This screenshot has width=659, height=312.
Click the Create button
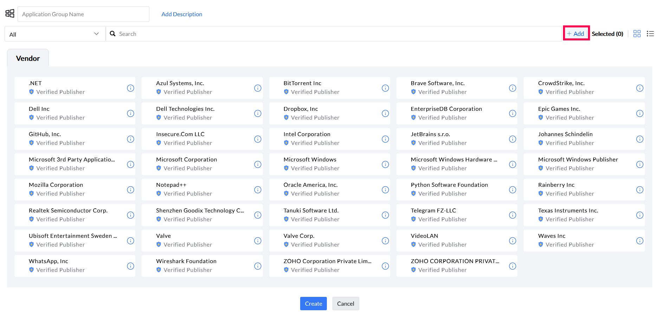click(313, 304)
